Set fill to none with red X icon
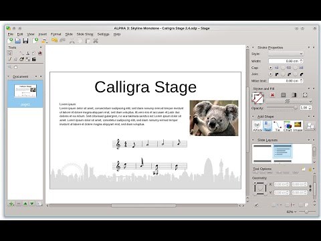Viewport: 321px width, 241px height. [x=272, y=95]
